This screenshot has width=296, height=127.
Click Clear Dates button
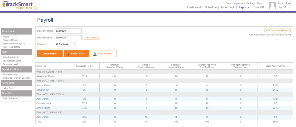[91, 38]
